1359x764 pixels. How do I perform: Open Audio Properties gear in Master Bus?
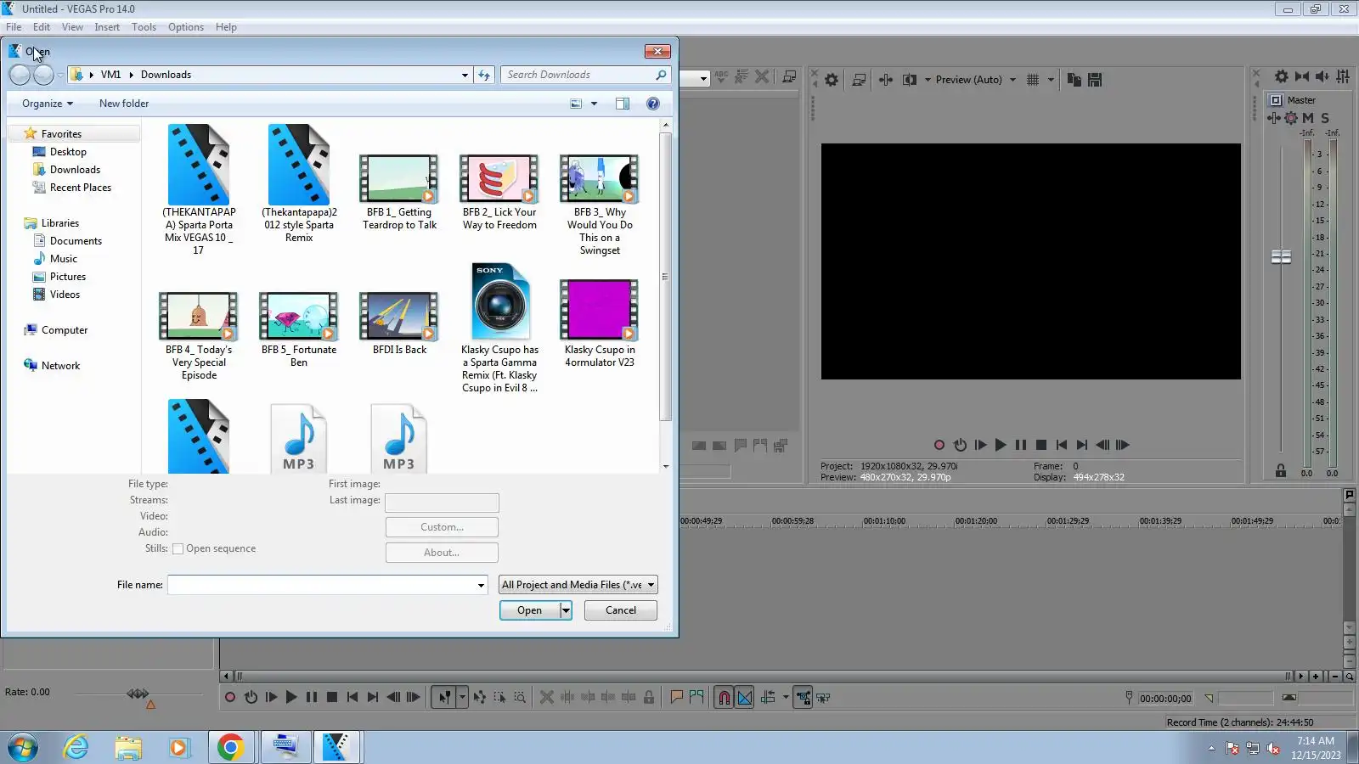click(1281, 76)
